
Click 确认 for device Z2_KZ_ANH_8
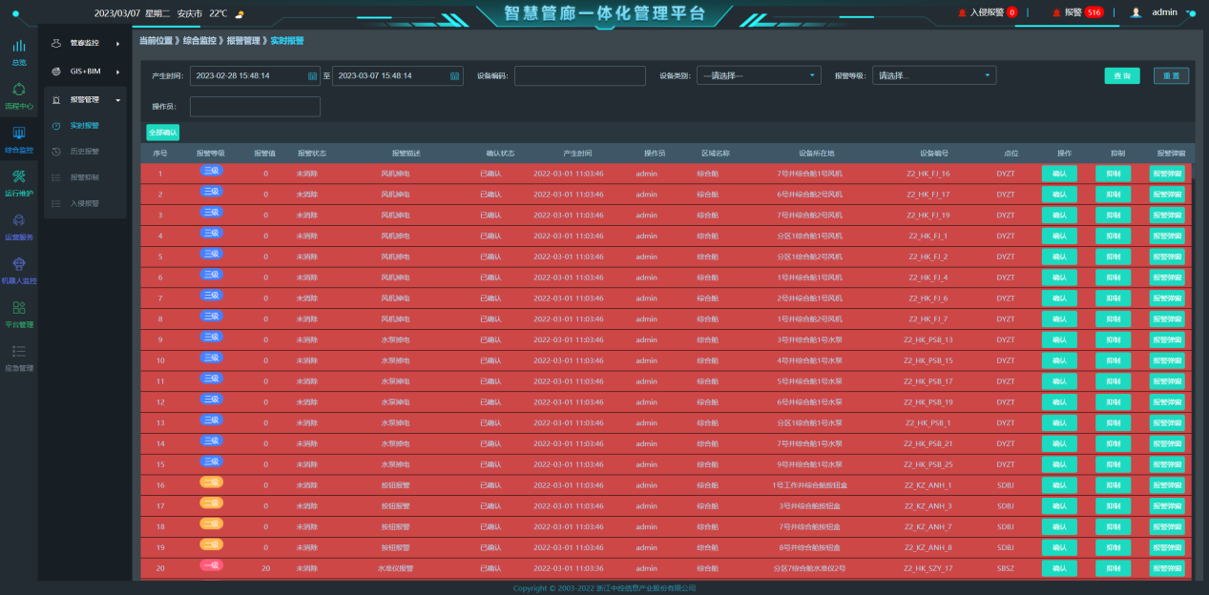(x=1059, y=547)
